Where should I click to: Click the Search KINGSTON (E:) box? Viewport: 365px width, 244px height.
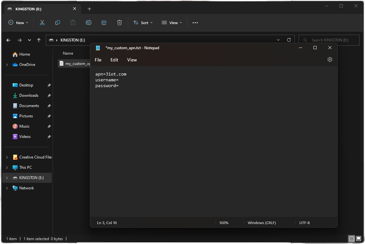coord(329,40)
